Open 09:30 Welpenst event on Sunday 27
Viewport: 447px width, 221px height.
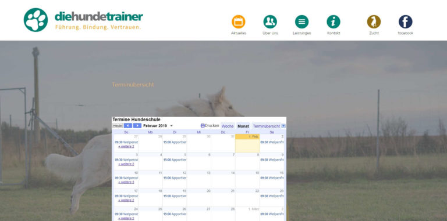126,142
